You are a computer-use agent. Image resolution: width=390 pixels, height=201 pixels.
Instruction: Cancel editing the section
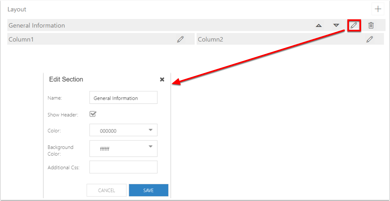(x=107, y=190)
